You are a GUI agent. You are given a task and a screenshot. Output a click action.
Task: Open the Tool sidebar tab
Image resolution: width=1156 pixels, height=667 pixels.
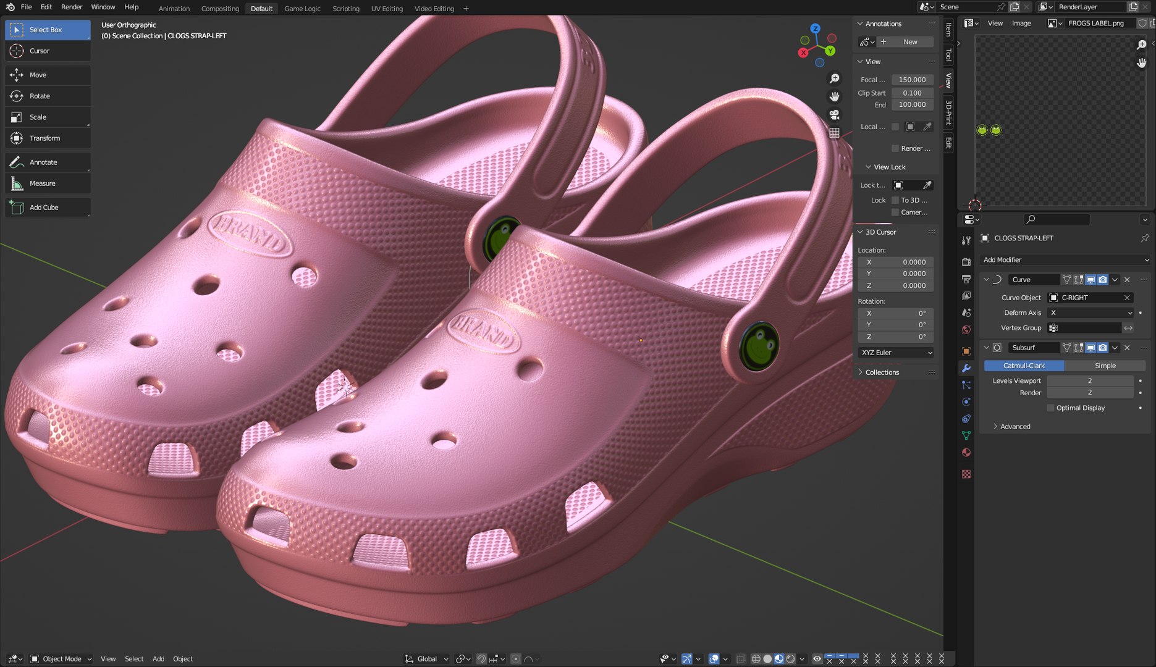(x=949, y=55)
